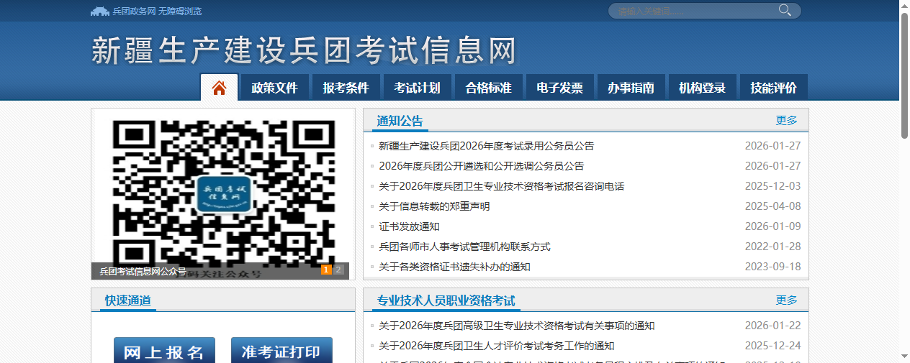Click the keyword search input field

coord(691,11)
